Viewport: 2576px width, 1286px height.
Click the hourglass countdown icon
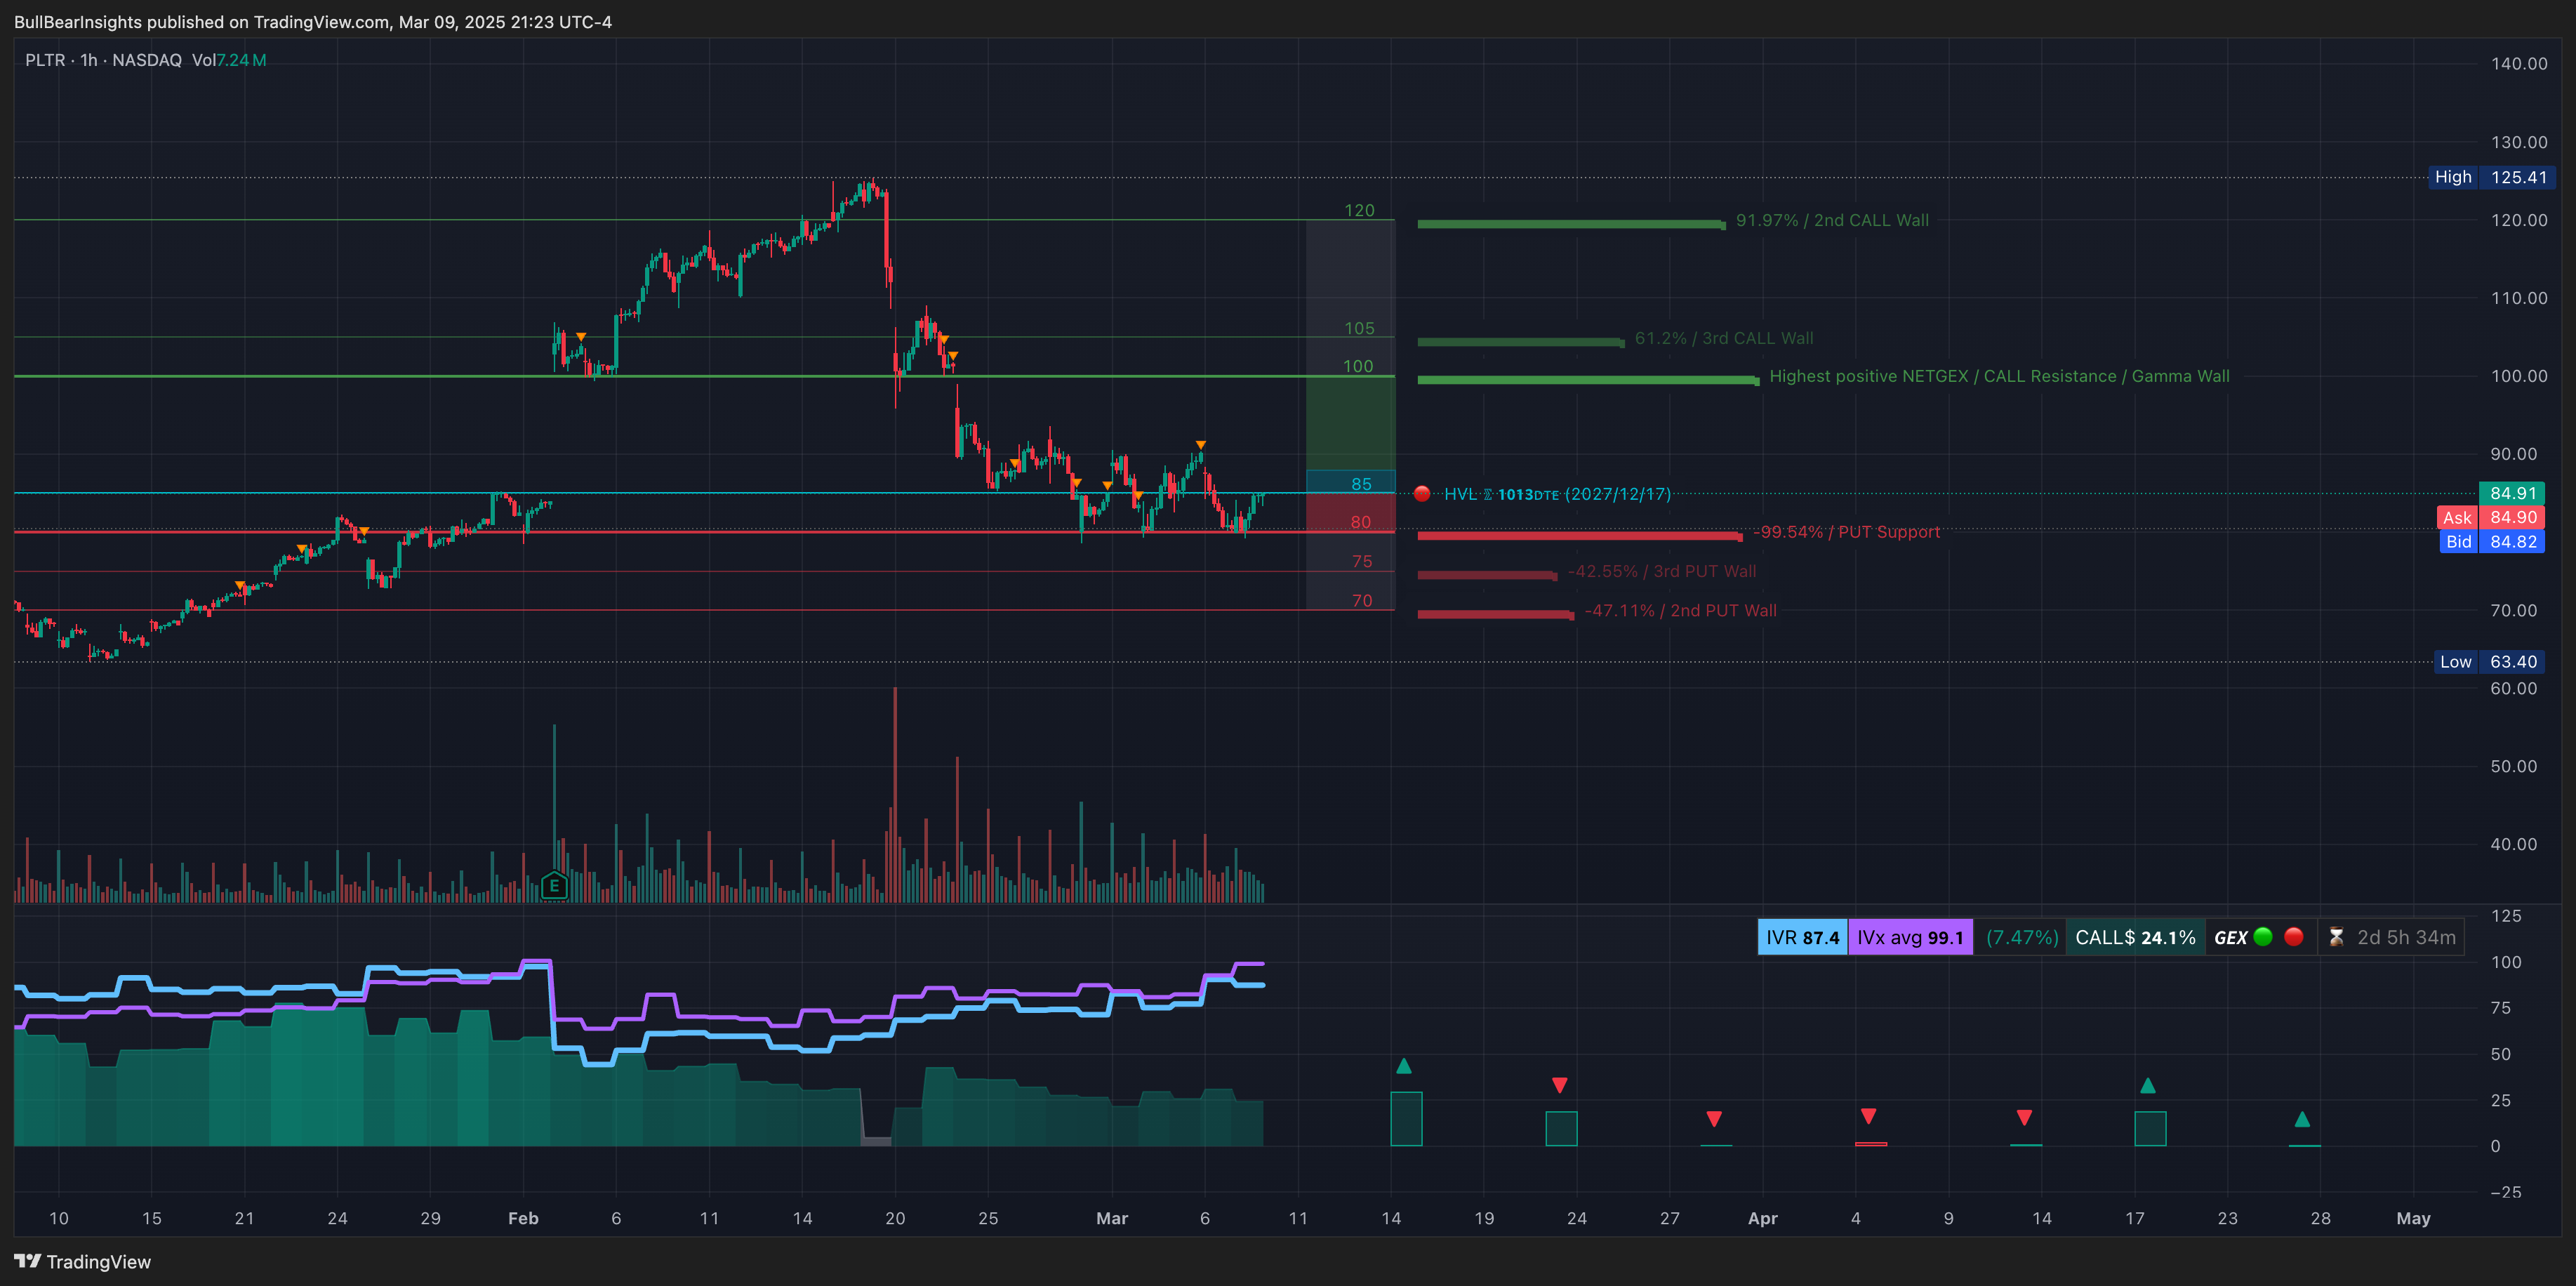click(2336, 938)
